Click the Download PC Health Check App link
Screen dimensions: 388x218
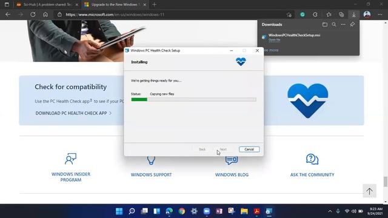point(73,113)
